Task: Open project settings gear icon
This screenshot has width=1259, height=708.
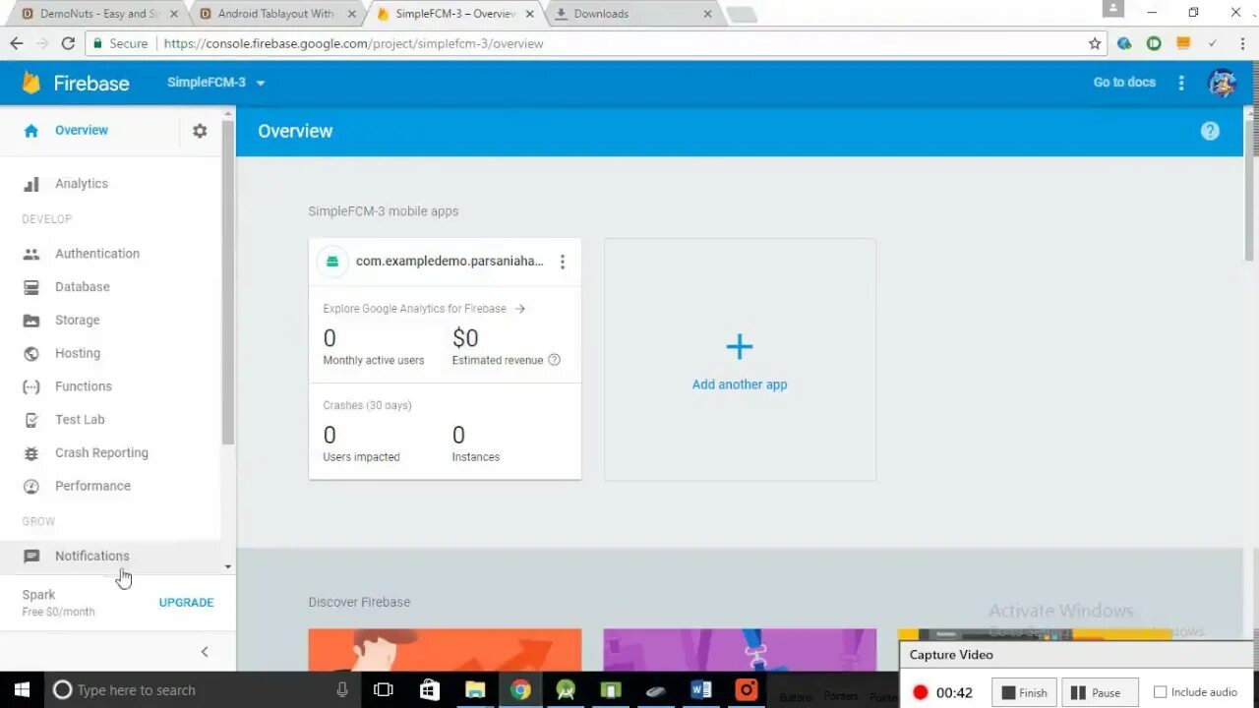Action: 200,131
